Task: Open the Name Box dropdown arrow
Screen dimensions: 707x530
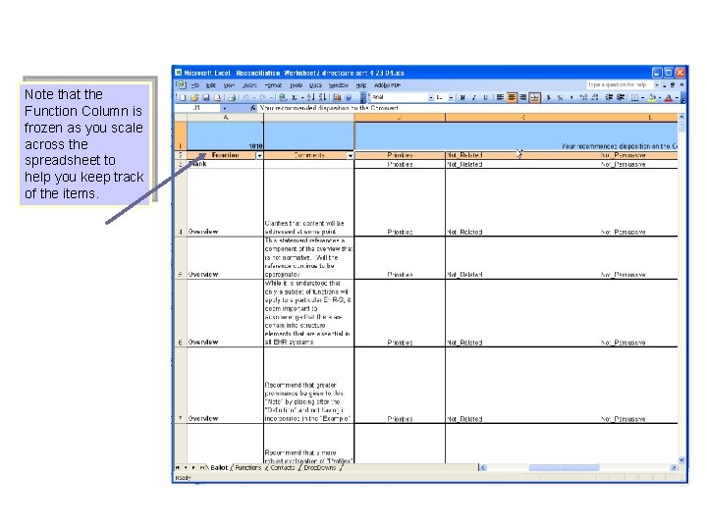Action: (224, 108)
